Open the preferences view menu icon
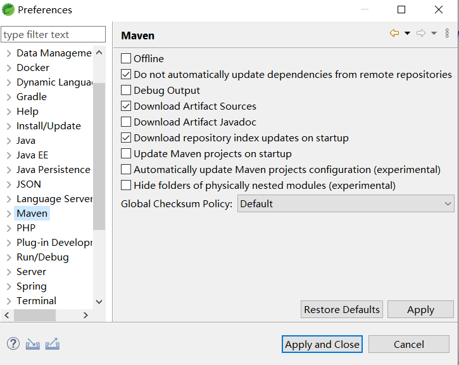459x365 pixels. click(447, 34)
